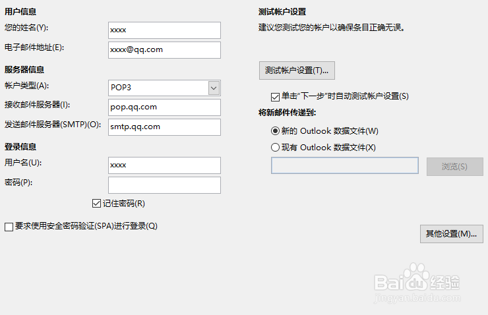Click the 将新邮件传递到 label
The width and height of the screenshot is (488, 315).
tap(288, 113)
